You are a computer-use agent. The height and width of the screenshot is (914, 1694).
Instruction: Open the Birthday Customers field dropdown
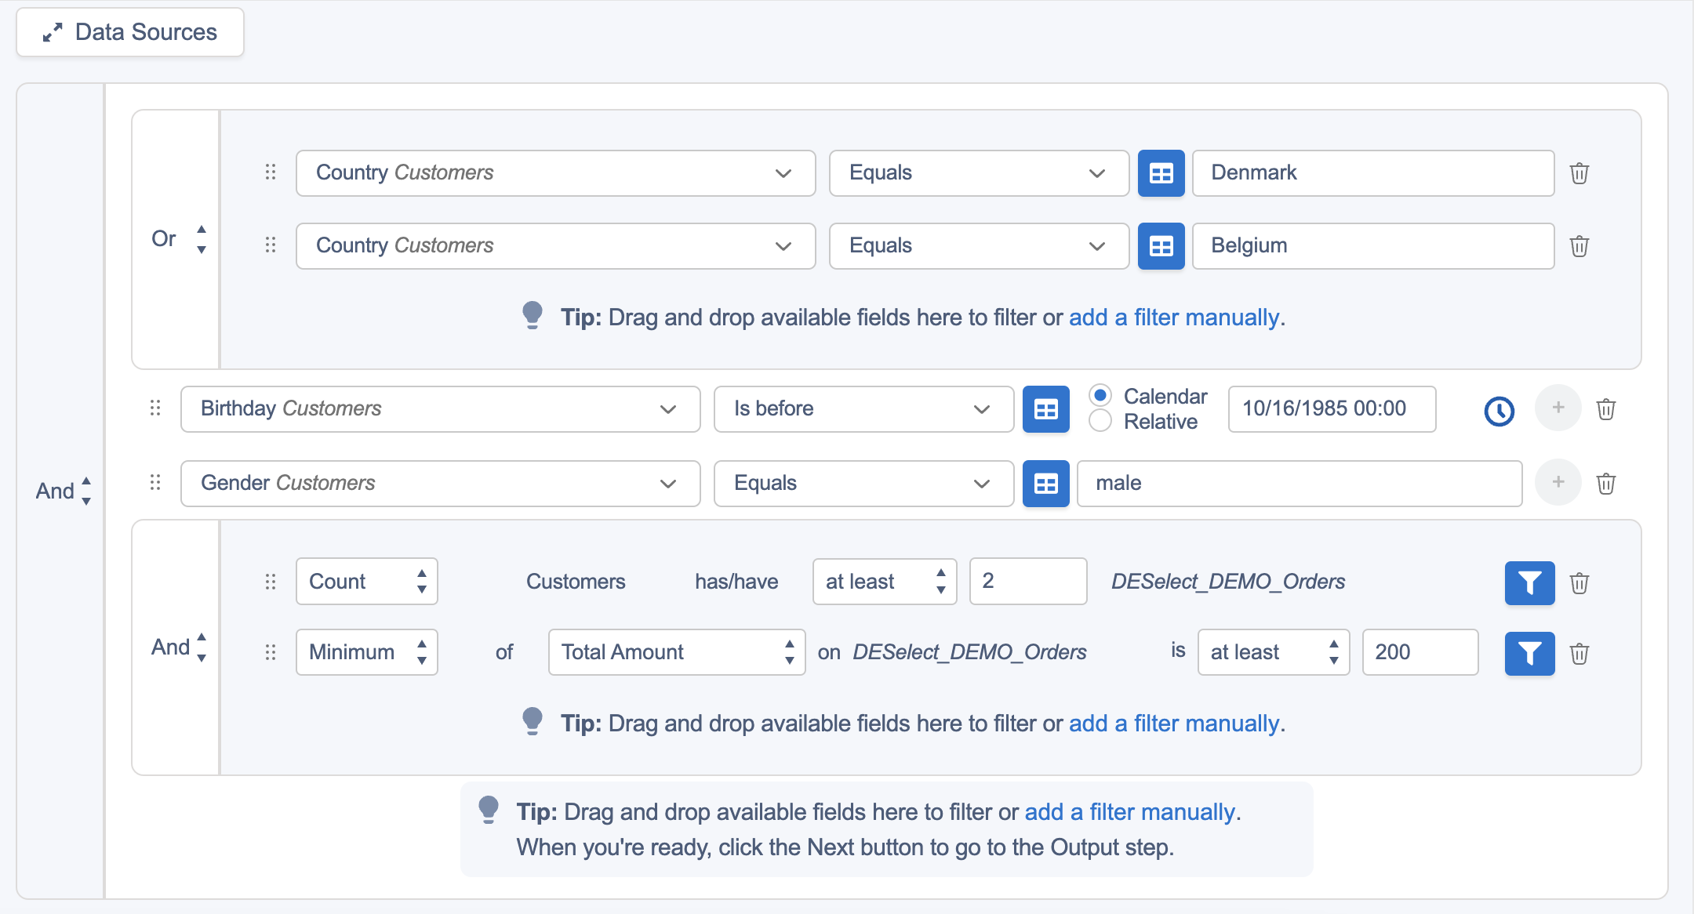[x=440, y=408]
